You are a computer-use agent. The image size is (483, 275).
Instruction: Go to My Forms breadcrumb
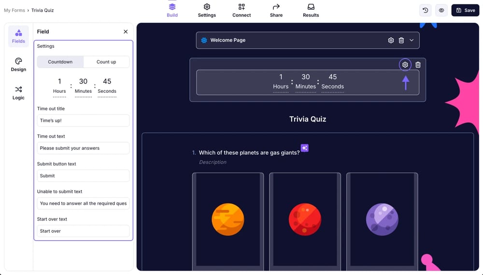[14, 10]
